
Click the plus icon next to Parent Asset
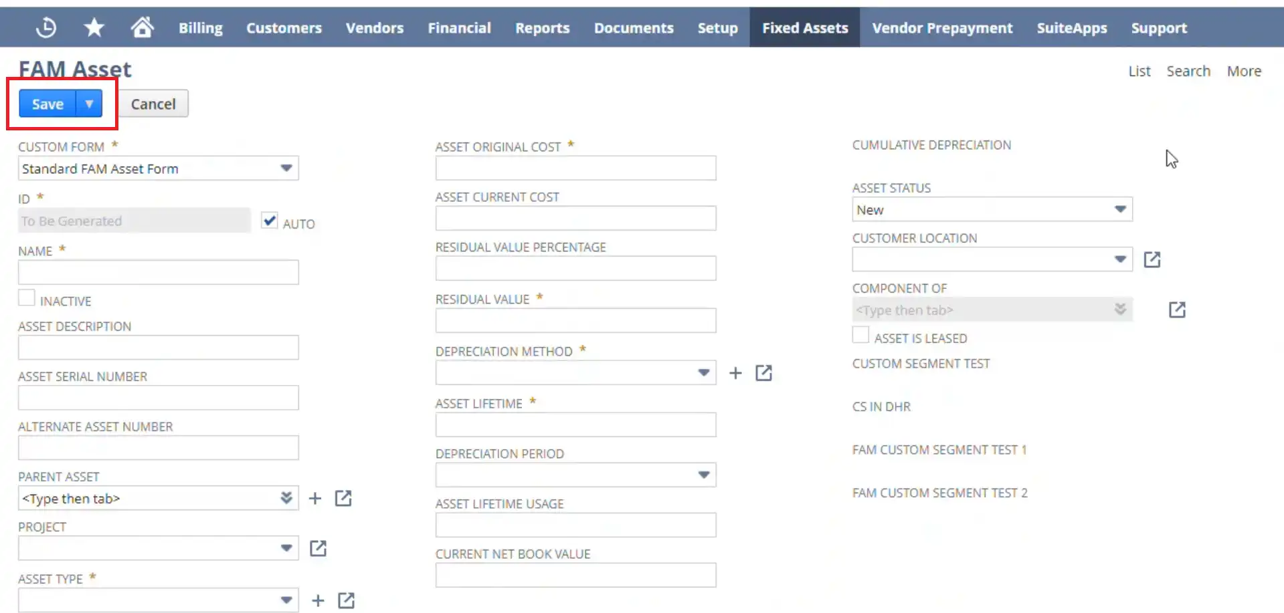(x=314, y=498)
